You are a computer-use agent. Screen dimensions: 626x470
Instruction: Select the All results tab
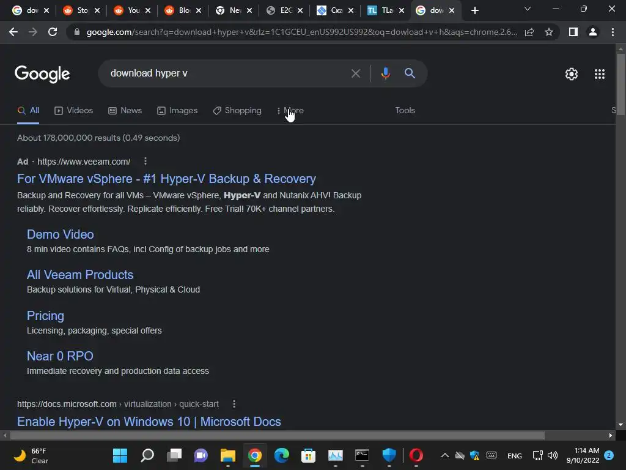click(28, 111)
